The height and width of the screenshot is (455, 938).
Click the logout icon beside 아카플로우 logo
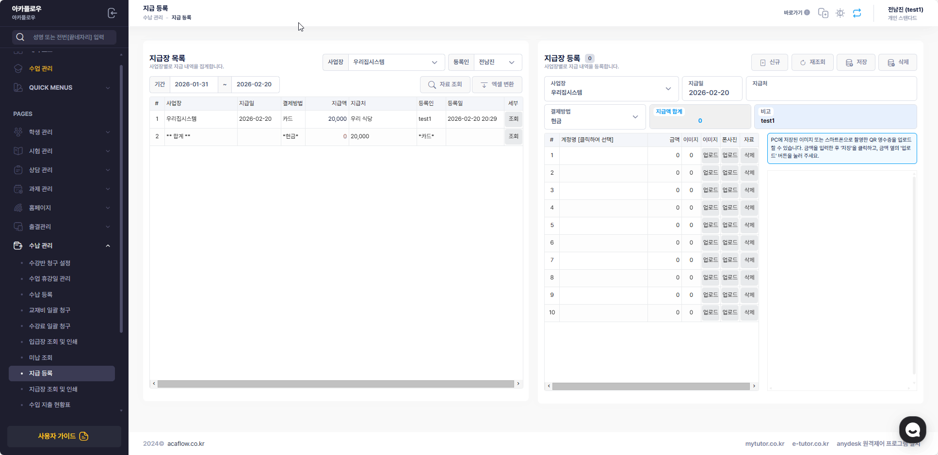click(112, 13)
